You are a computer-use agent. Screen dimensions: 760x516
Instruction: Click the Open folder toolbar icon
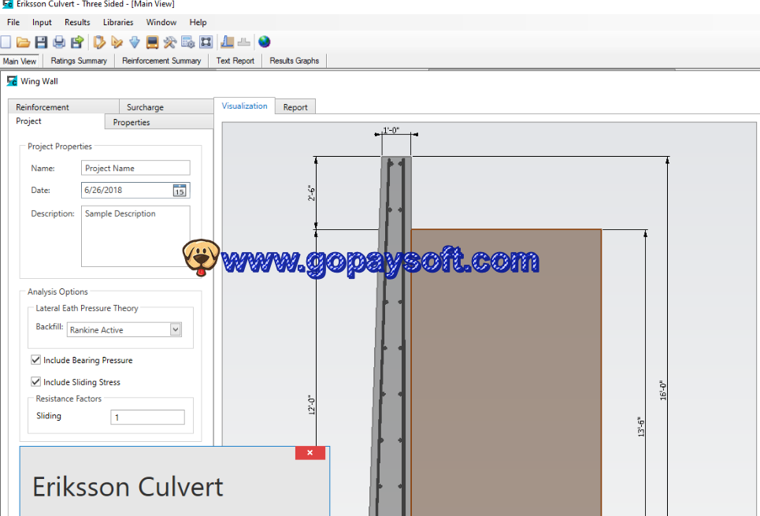[x=23, y=42]
